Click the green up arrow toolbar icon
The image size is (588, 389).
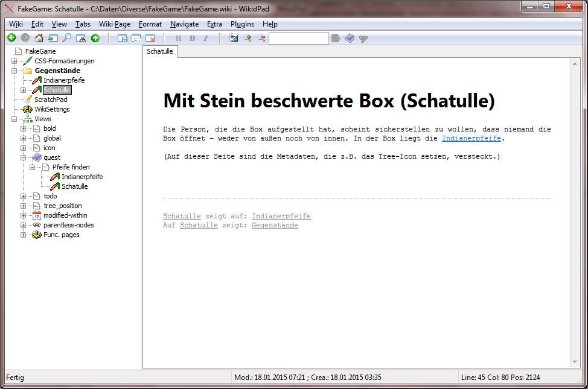click(95, 38)
